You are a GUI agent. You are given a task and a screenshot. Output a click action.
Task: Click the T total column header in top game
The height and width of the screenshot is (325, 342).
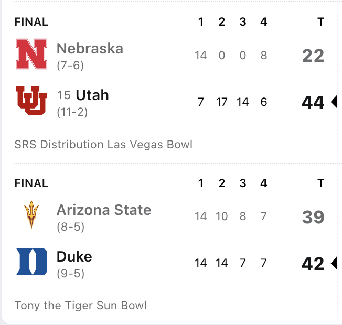(320, 22)
